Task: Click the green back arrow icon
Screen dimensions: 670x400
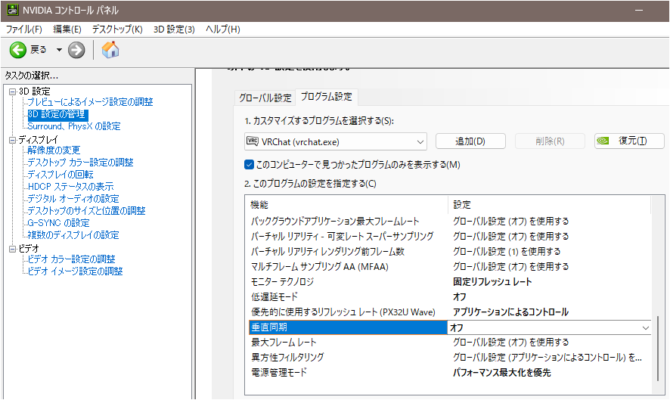Action: tap(18, 50)
